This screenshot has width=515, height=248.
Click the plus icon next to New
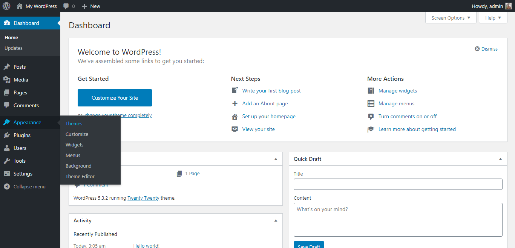(x=84, y=6)
